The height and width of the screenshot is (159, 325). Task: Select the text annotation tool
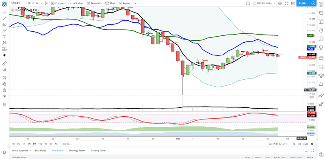click(4, 37)
